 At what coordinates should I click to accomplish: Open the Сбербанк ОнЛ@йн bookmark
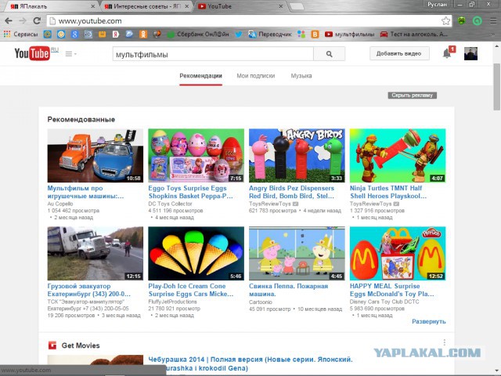pyautogui.click(x=198, y=34)
